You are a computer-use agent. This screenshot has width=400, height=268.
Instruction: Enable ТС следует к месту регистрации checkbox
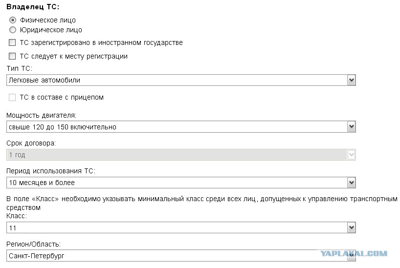12,56
